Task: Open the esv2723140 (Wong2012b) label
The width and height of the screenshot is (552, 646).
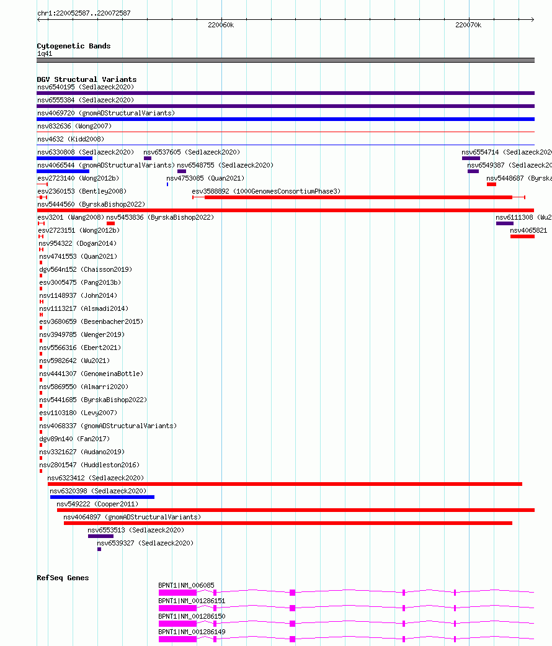Action: (x=78, y=178)
